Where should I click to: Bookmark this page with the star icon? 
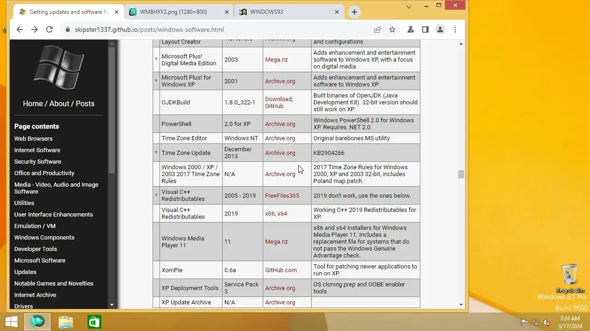click(x=392, y=29)
